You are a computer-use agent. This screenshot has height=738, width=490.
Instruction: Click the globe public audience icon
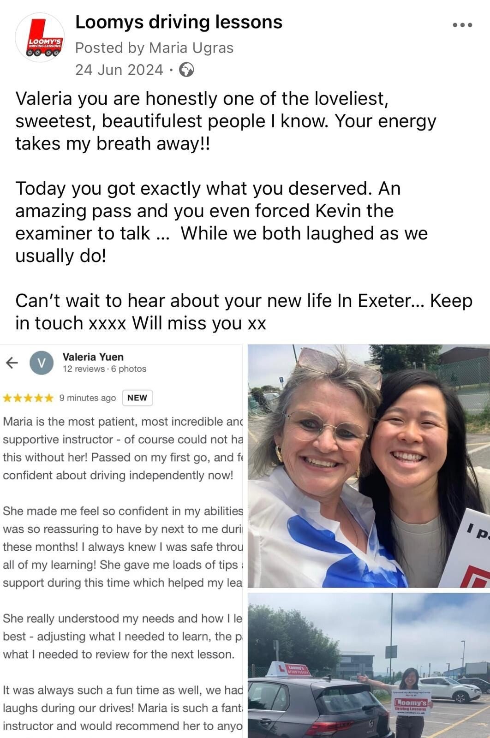coord(186,70)
